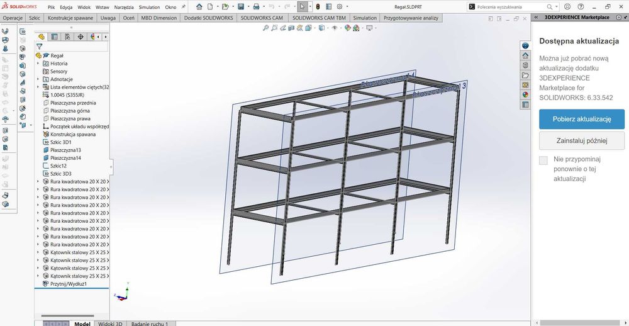Open a file with the Open icon
629x326 pixels.
point(225,7)
